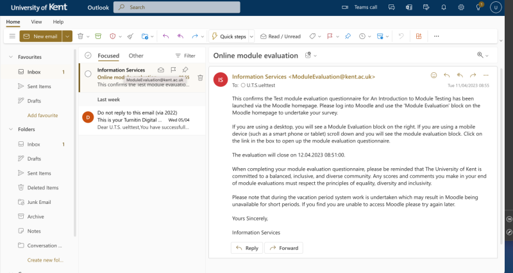Collapse the Folders section chevron
Screen dimensions: 513x273
click(x=11, y=129)
